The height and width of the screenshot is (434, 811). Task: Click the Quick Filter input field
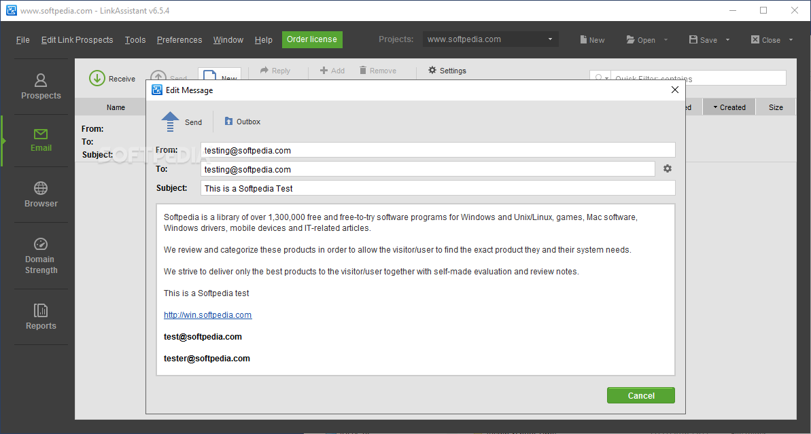coord(698,78)
